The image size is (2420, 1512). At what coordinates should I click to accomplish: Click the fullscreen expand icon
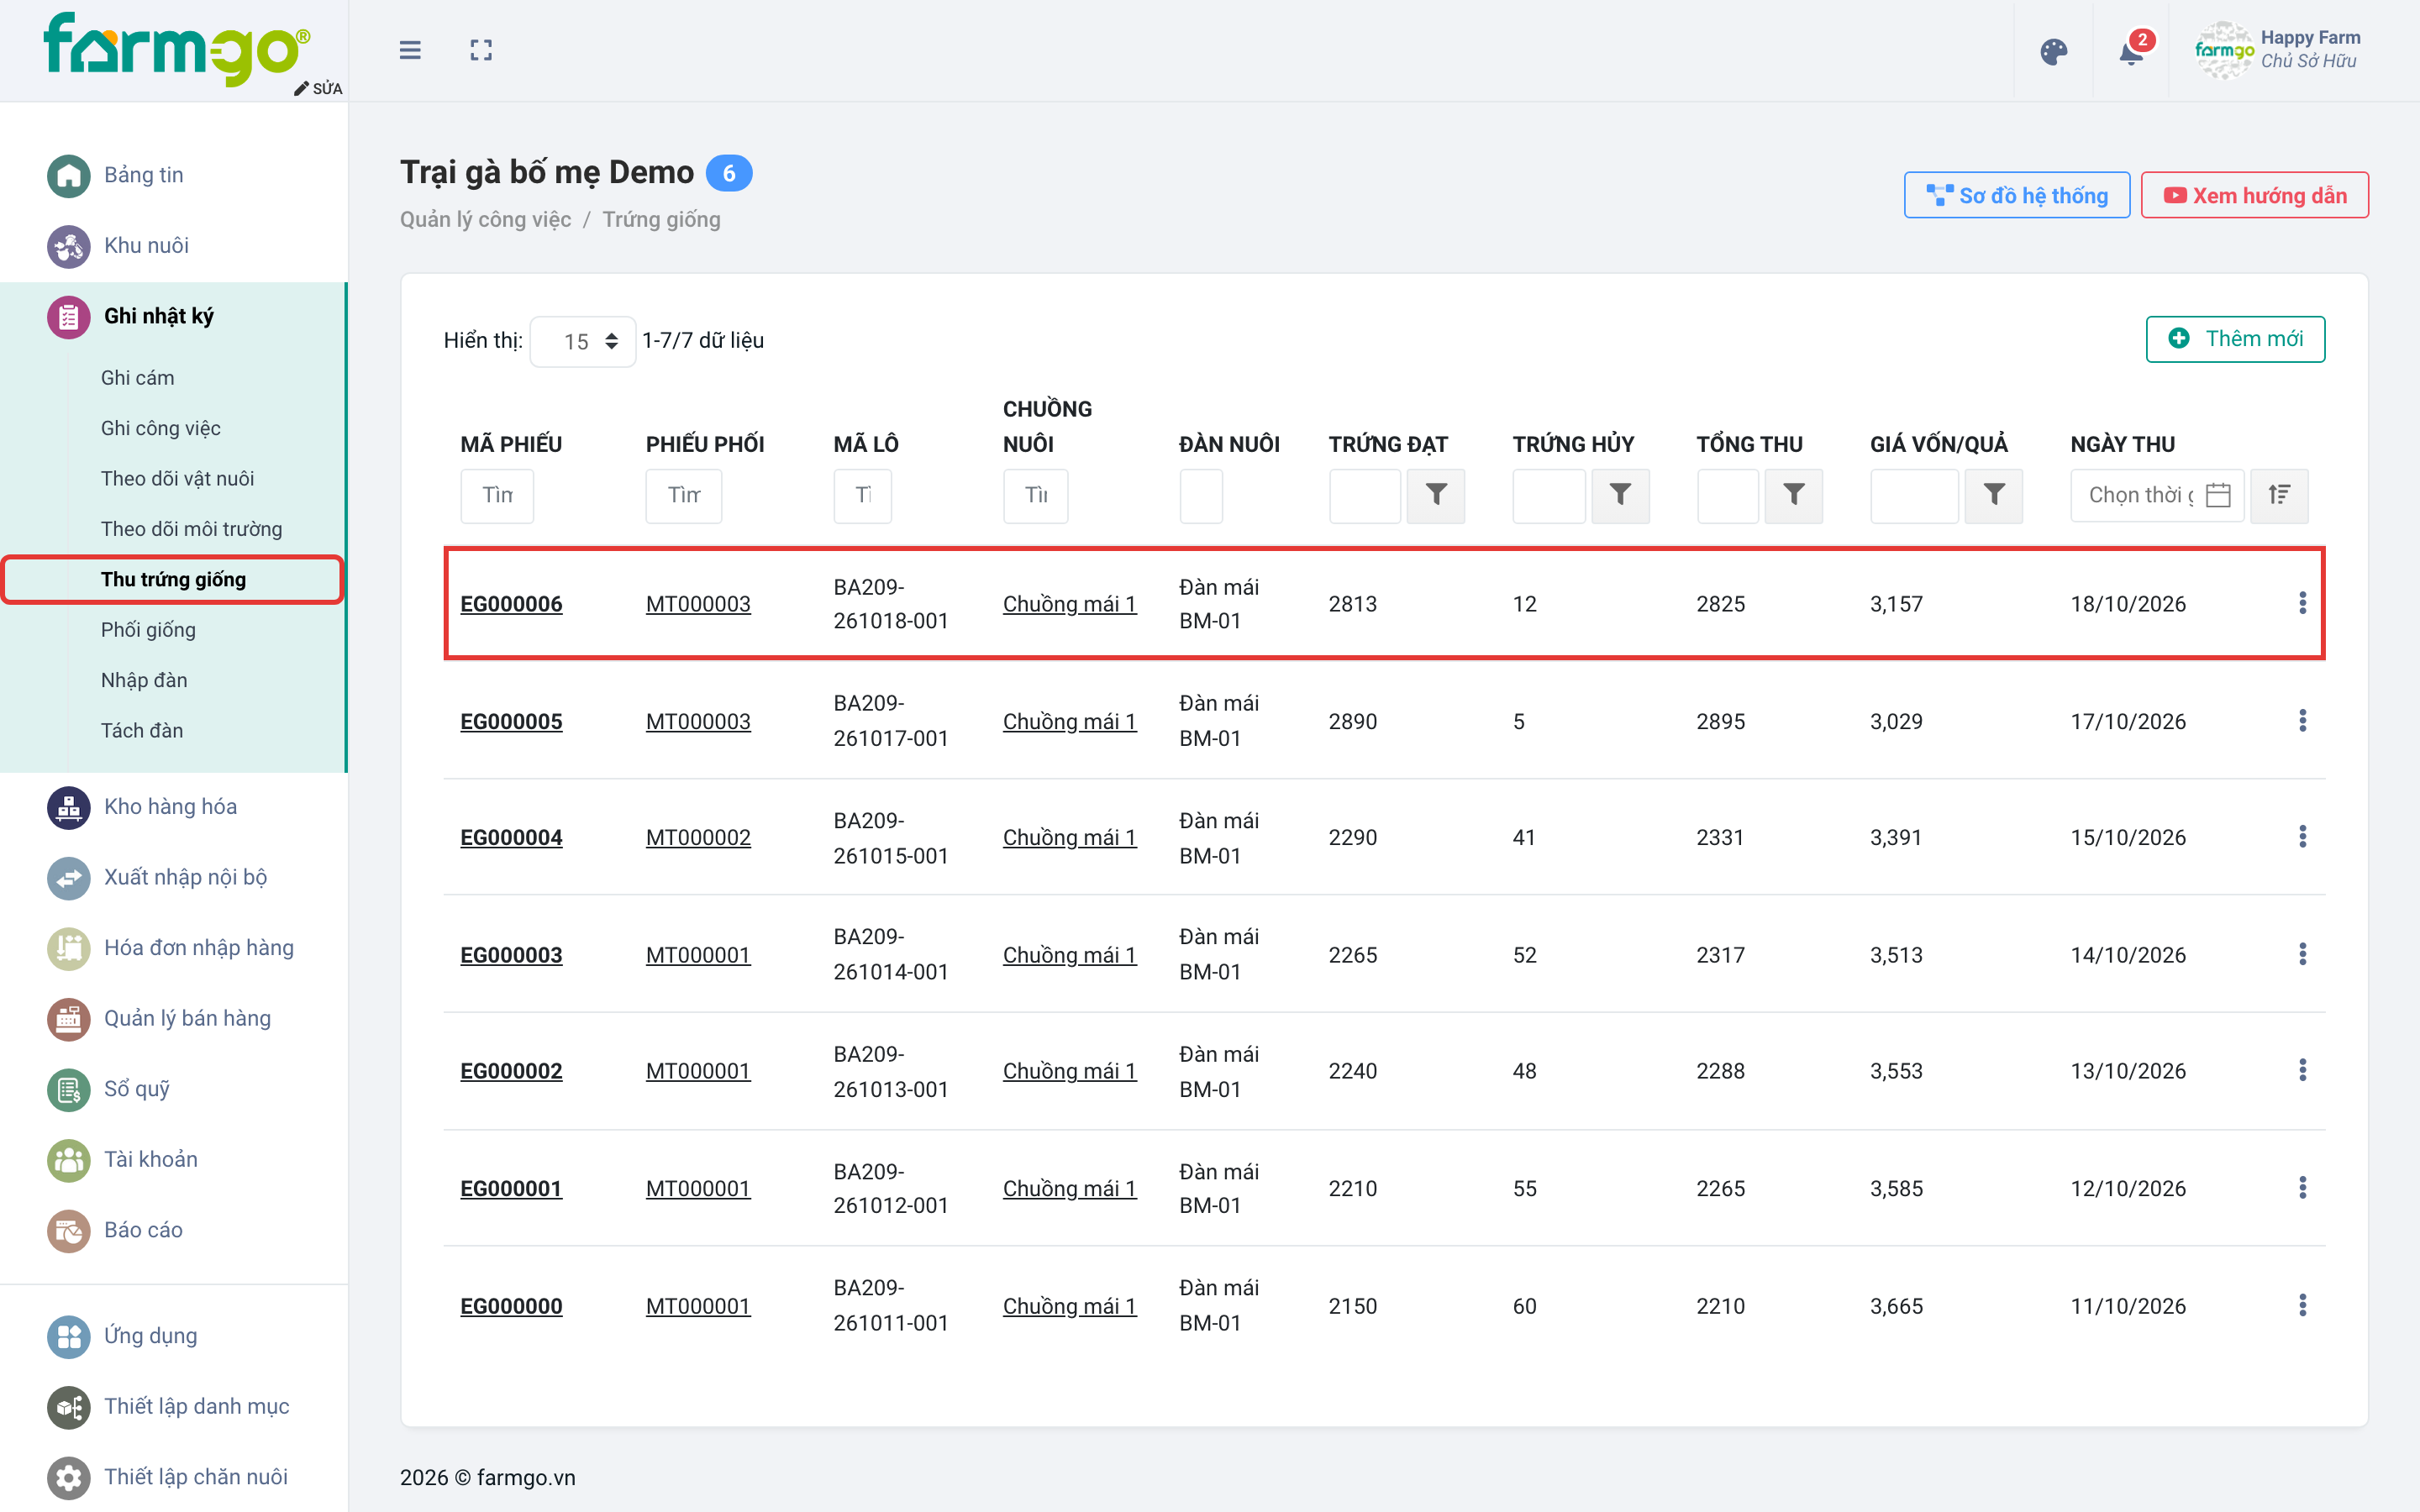click(x=481, y=50)
